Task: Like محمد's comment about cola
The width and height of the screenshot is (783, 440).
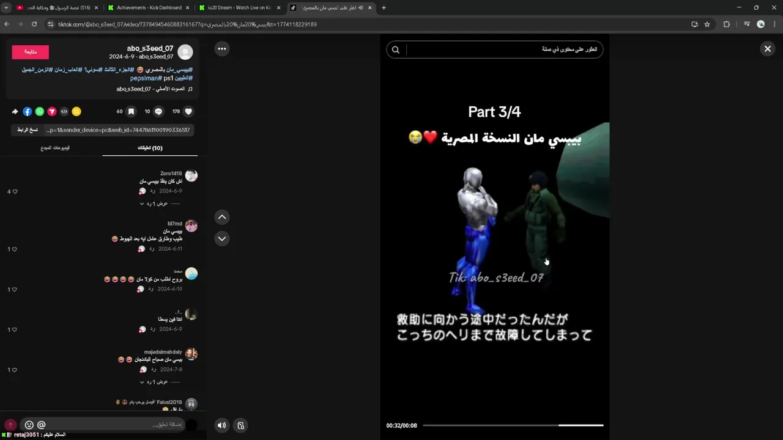Action: [x=15, y=290]
